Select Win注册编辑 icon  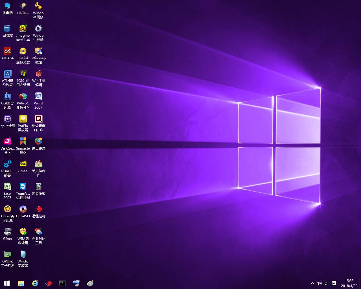38,78
